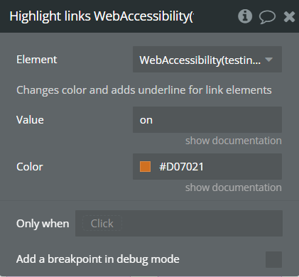
Task: Show documentation for the Value field
Action: coord(234,141)
